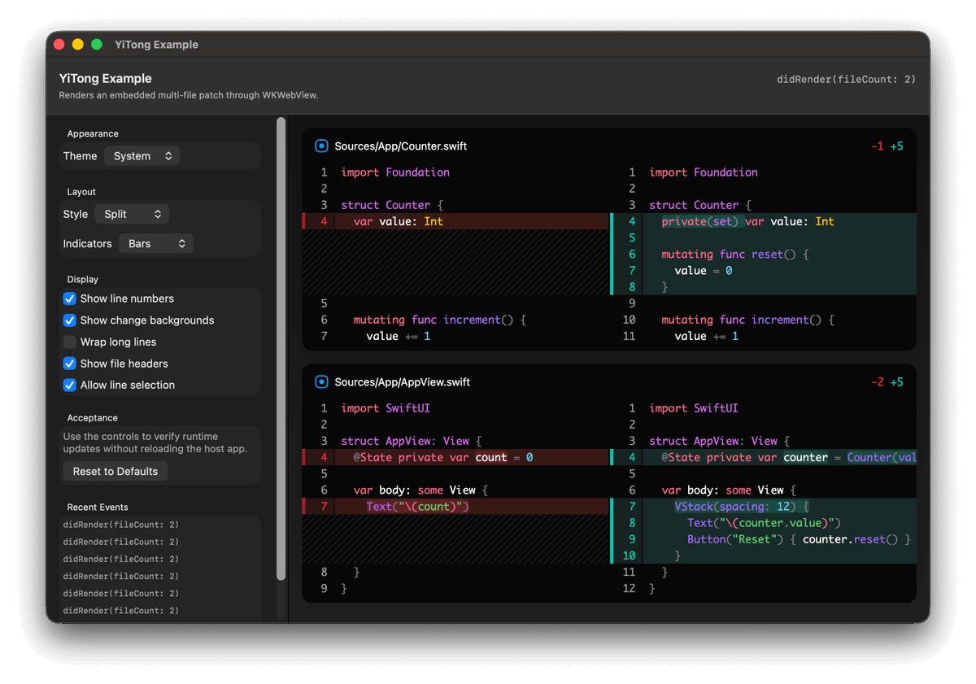Click the -1 +5 change count for Counter.swift
Image resolution: width=976 pixels, height=684 pixels.
point(887,146)
